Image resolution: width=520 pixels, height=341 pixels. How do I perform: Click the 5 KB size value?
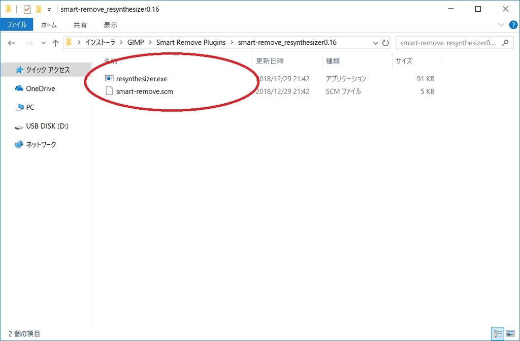tap(428, 91)
